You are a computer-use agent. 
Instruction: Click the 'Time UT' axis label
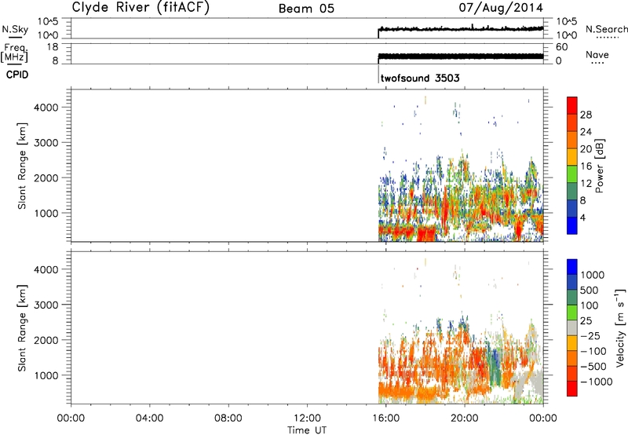click(307, 430)
